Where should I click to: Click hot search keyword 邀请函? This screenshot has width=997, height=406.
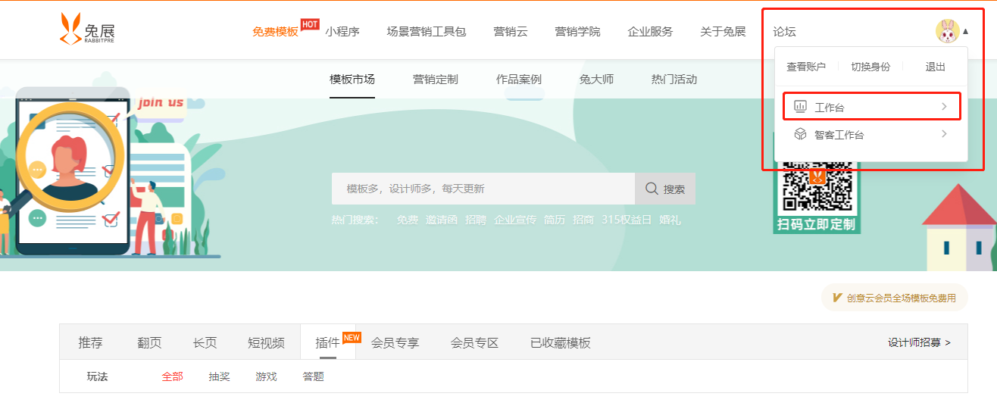tap(442, 220)
